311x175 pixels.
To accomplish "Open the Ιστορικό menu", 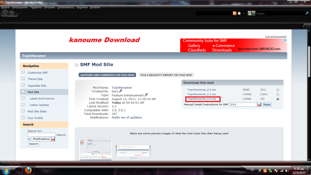I will [x=50, y=7].
